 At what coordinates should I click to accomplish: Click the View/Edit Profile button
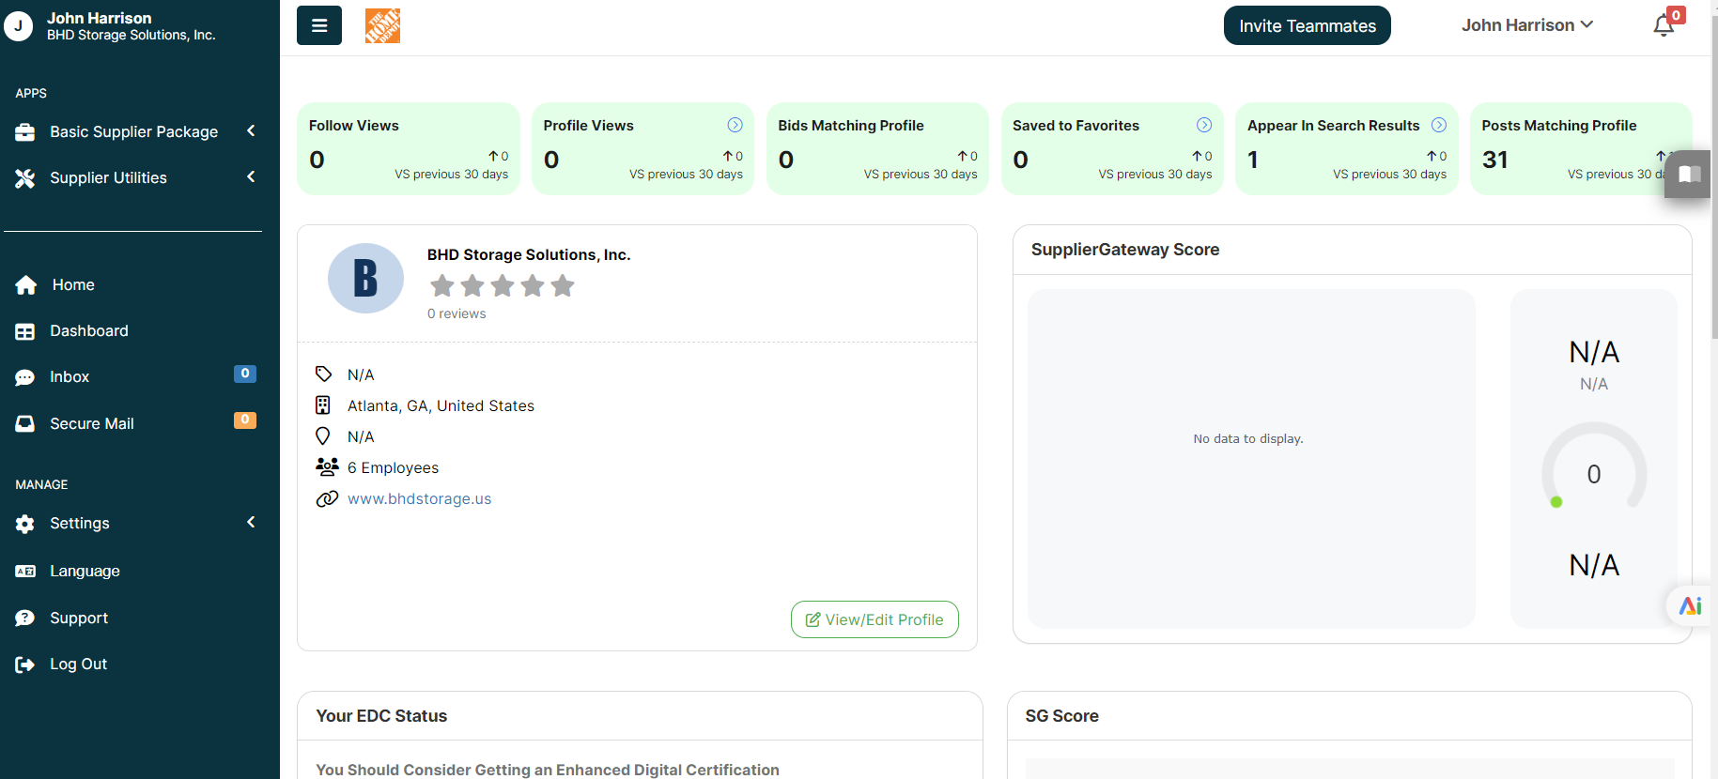tap(874, 619)
